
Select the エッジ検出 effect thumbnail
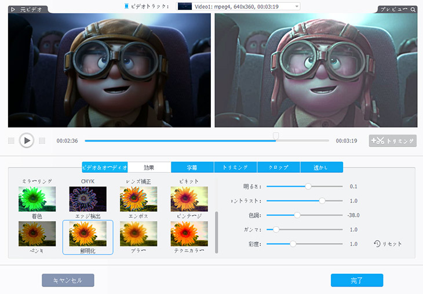tap(87, 198)
